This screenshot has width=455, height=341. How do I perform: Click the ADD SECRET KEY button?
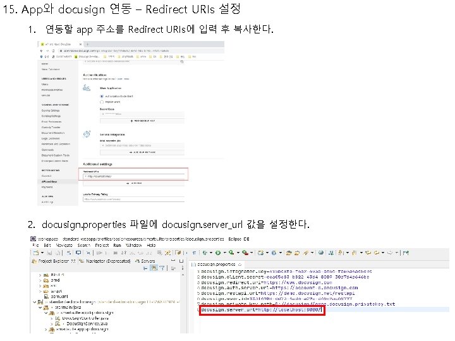tap(142, 121)
